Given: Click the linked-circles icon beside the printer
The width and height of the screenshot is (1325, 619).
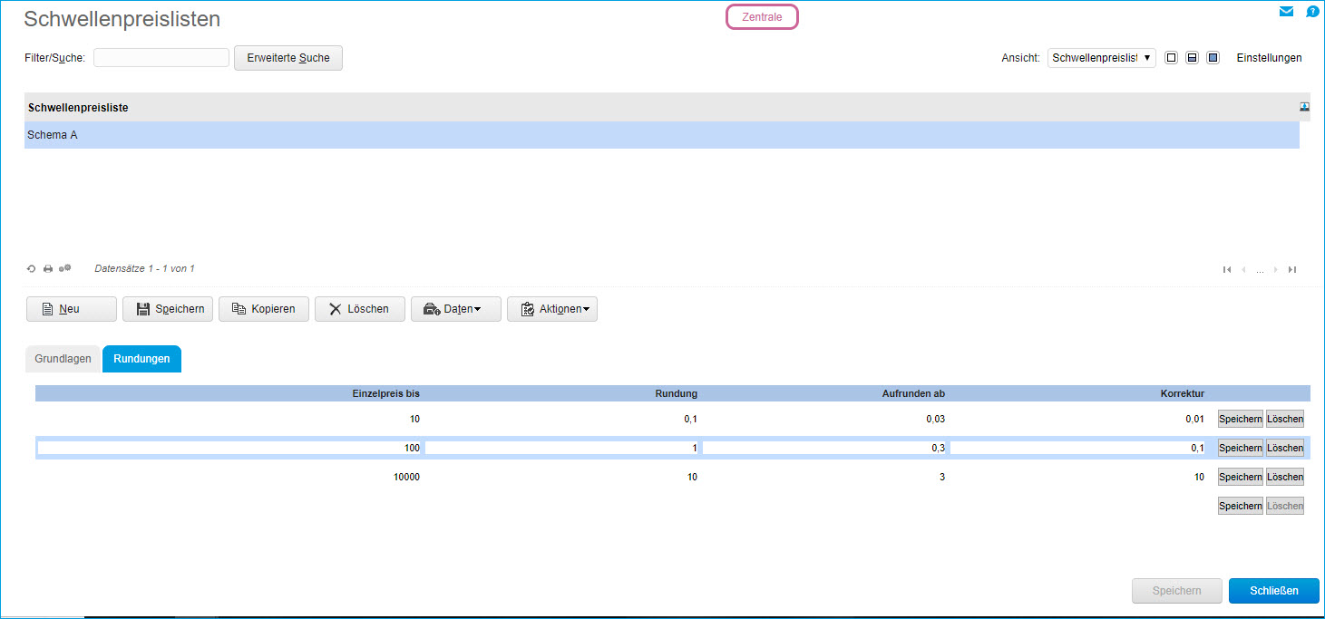Looking at the screenshot, I should [64, 269].
